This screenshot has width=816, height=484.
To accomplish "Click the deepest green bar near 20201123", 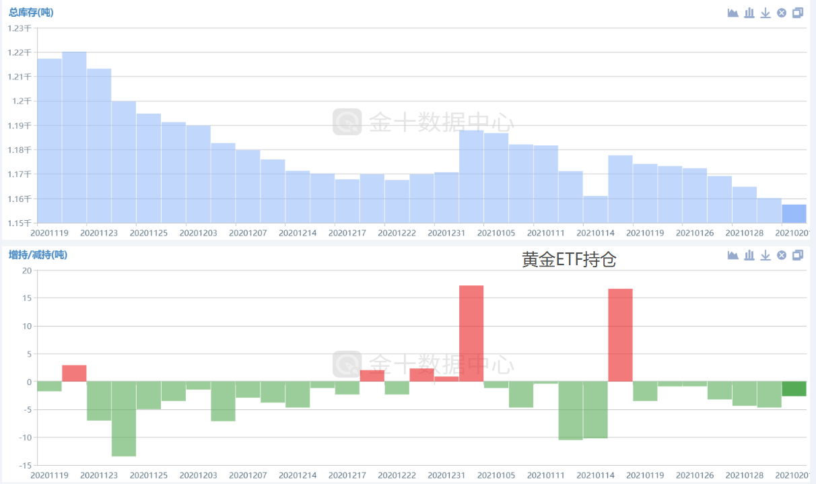I will point(124,419).
